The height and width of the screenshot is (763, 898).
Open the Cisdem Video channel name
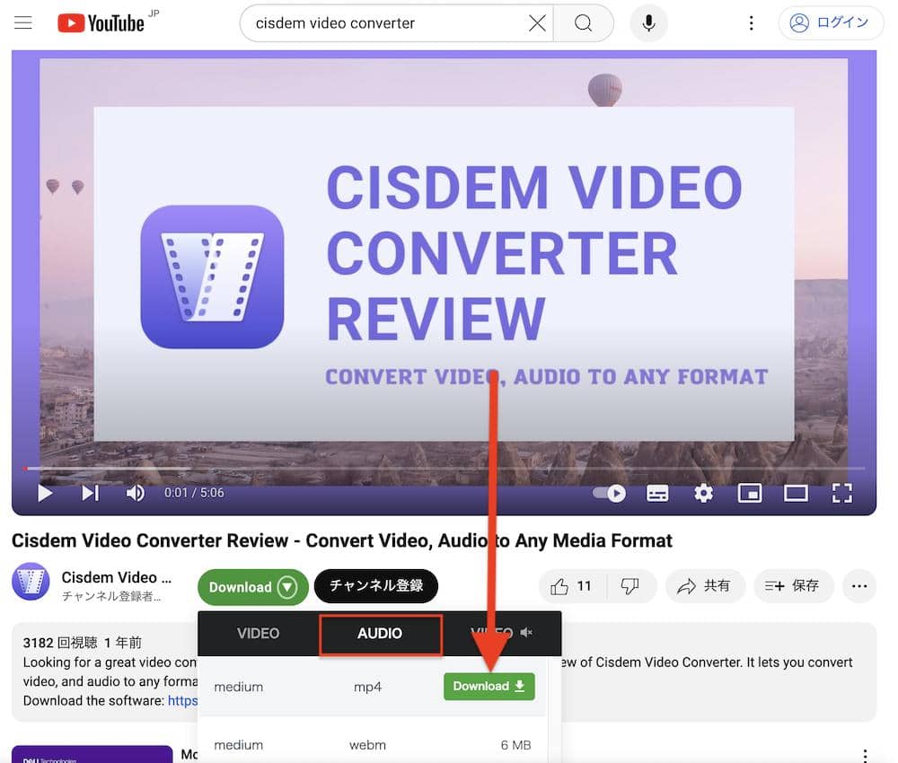[116, 577]
